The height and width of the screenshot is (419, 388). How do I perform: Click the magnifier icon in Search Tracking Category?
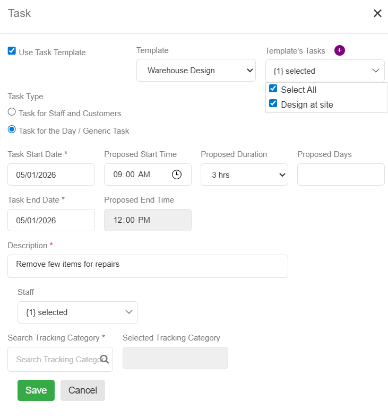[105, 360]
